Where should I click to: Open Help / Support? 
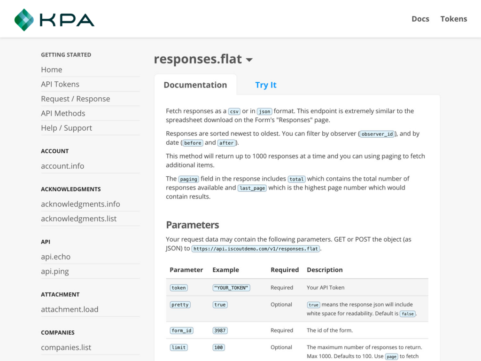66,128
